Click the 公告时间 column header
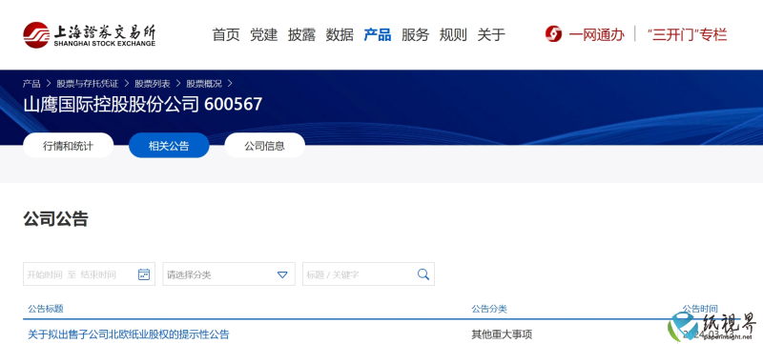Image resolution: width=763 pixels, height=344 pixels. 700,309
